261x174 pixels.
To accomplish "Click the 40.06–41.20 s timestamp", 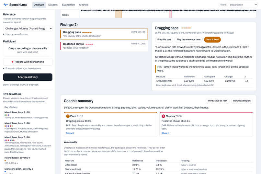I will [138, 44].
